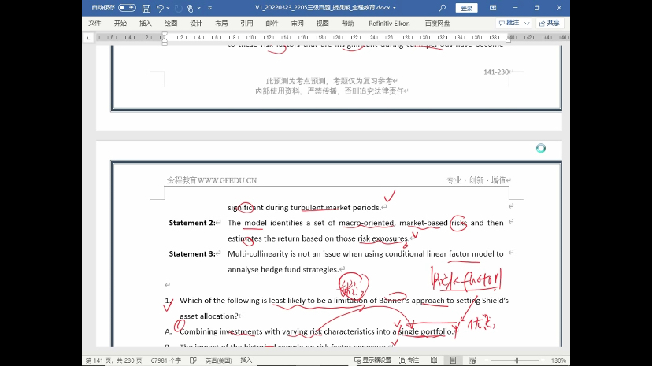The image size is (652, 366).
Task: Open the 邮件 (Mailings) tab
Action: [x=272, y=24]
